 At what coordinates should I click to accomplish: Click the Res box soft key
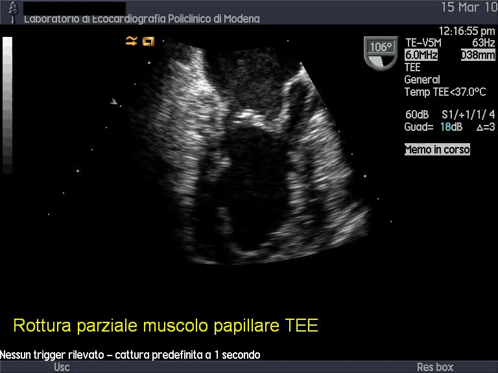[435, 367]
